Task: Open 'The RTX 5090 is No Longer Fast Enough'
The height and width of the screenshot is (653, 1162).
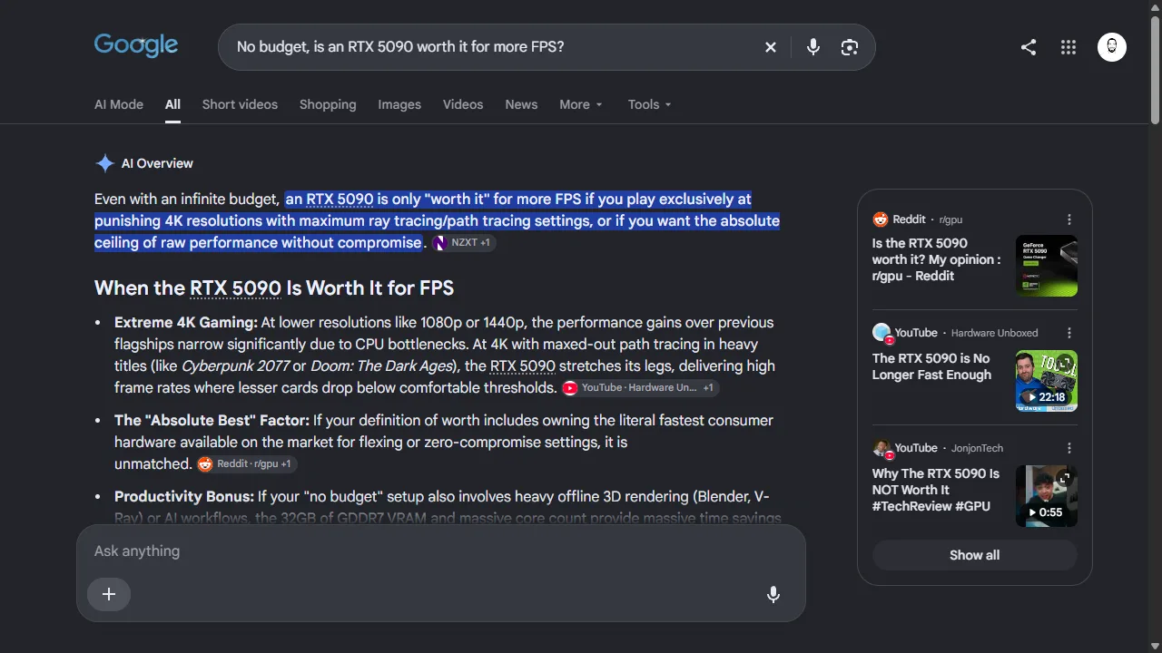Action: click(931, 366)
